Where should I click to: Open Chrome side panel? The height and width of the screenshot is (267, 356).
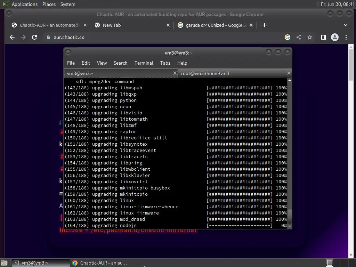point(324,37)
